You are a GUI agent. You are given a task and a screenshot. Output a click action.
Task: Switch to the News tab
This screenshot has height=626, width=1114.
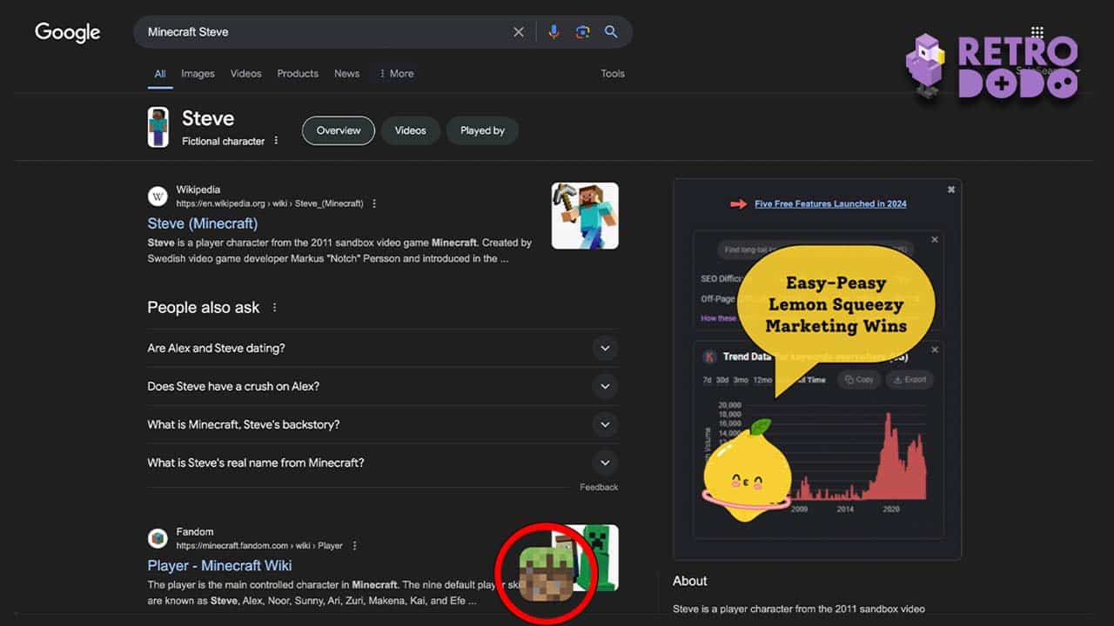(346, 74)
